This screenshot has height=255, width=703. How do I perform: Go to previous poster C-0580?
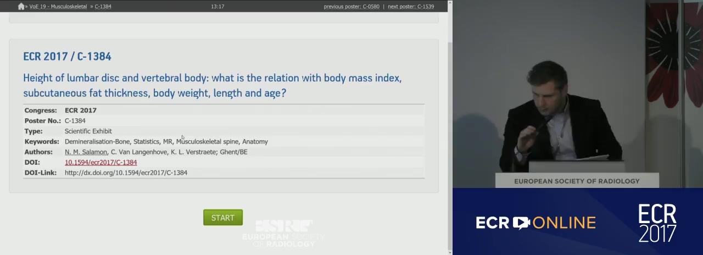(351, 7)
